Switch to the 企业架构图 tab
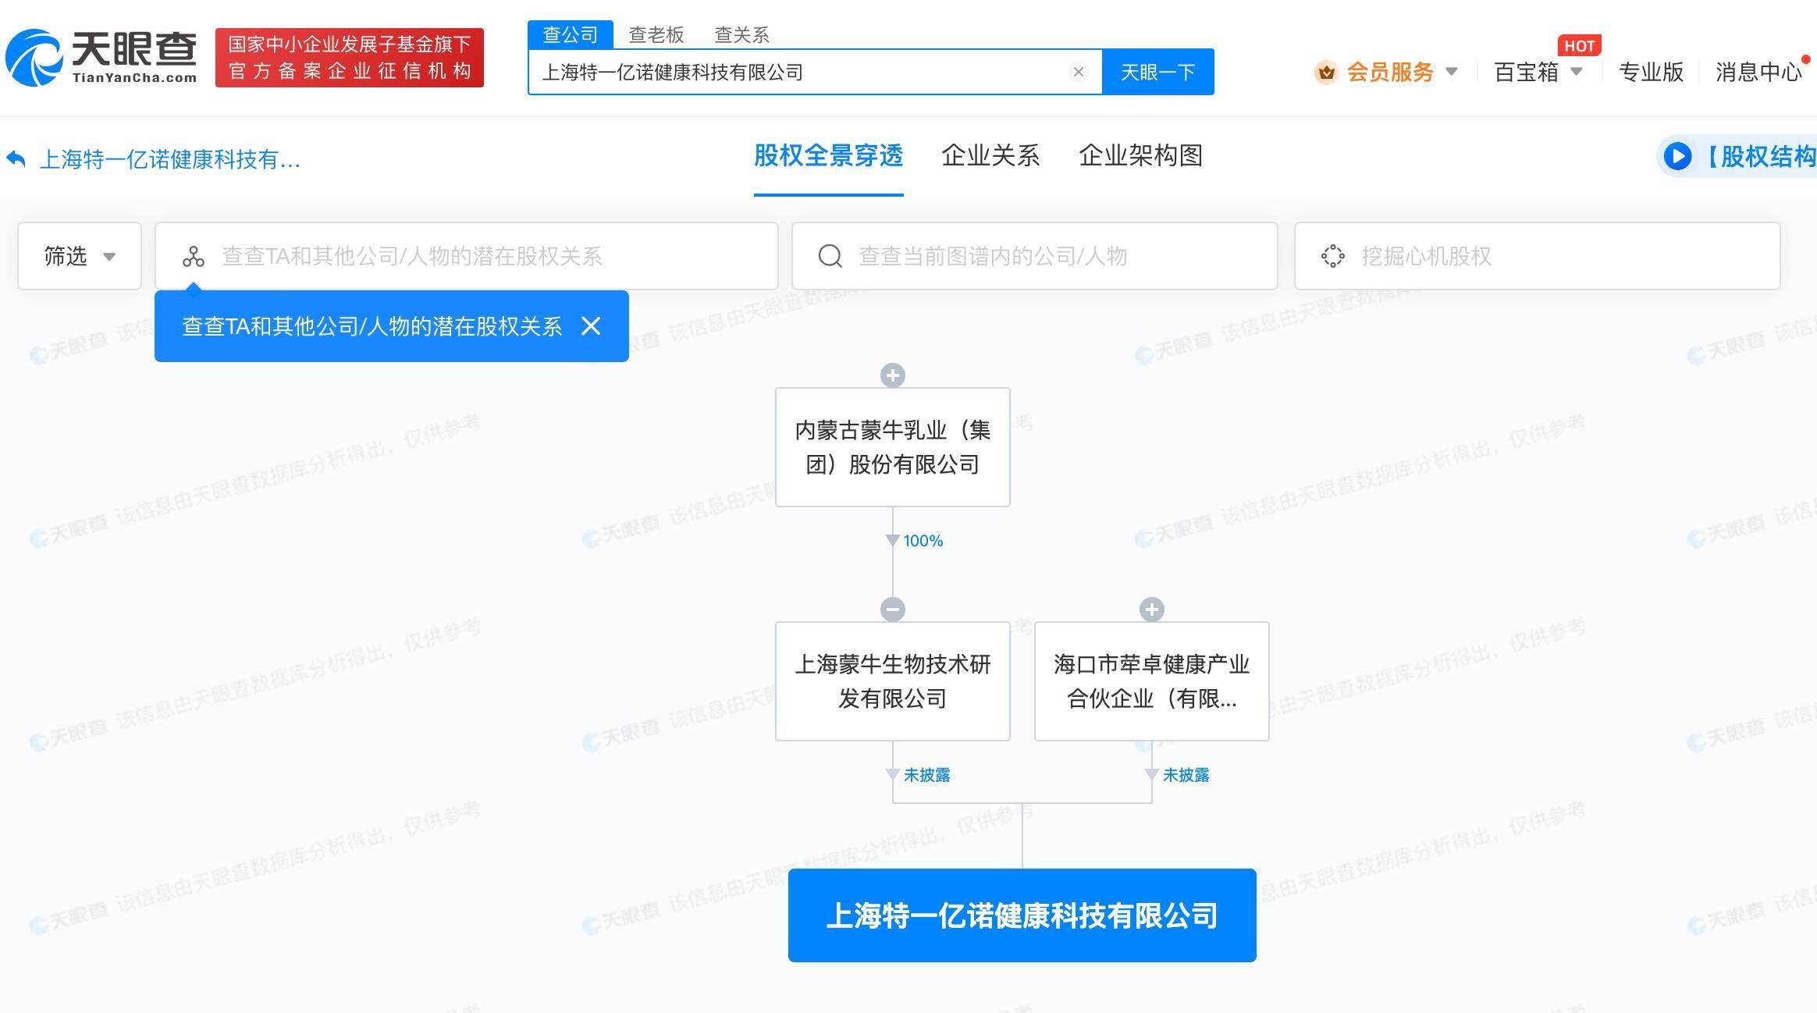 click(1140, 156)
